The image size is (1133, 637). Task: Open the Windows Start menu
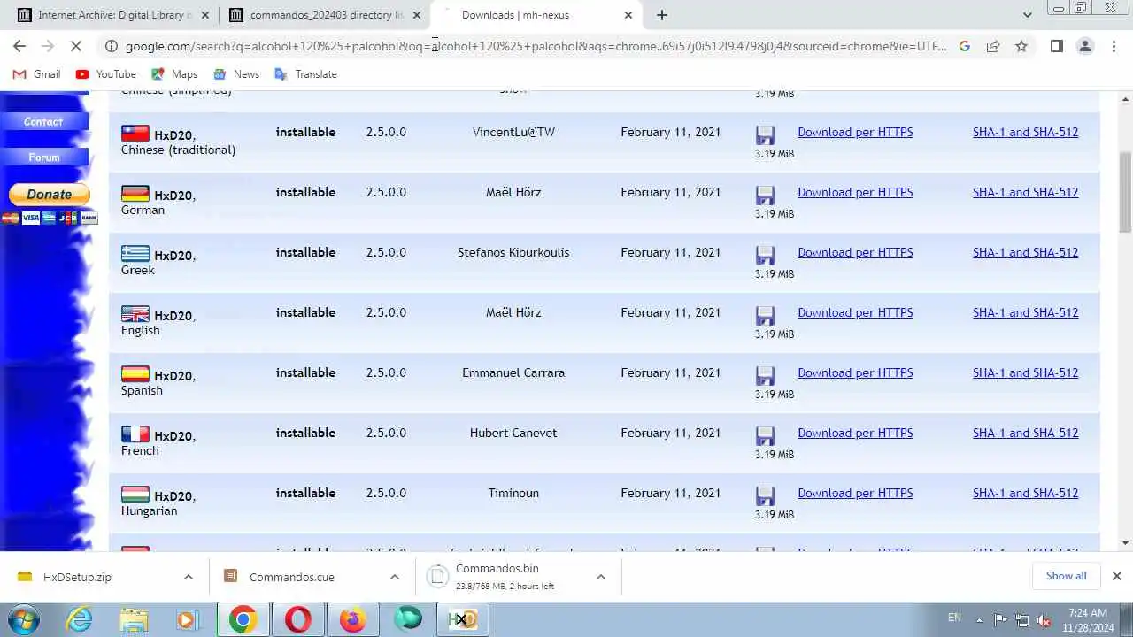[24, 619]
